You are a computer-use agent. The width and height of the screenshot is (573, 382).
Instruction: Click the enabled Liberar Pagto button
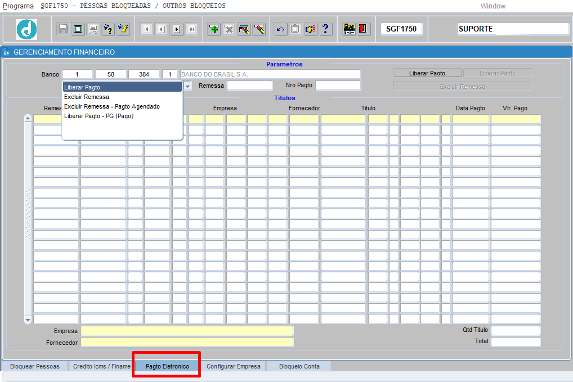[x=427, y=73]
